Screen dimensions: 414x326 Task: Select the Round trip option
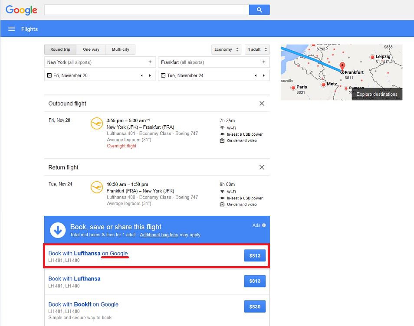[60, 49]
